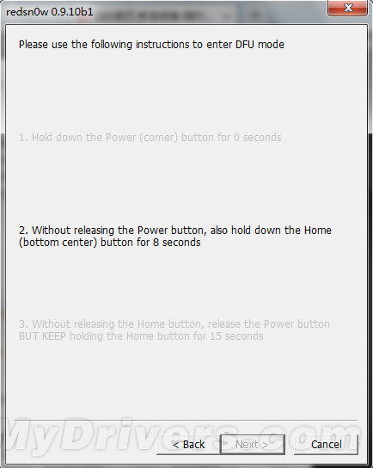Close the redsn0w window with X
The width and height of the screenshot is (373, 468).
point(348,8)
